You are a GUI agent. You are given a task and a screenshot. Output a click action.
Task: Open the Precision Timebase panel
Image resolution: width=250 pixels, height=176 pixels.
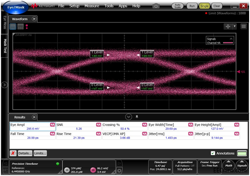35,167
